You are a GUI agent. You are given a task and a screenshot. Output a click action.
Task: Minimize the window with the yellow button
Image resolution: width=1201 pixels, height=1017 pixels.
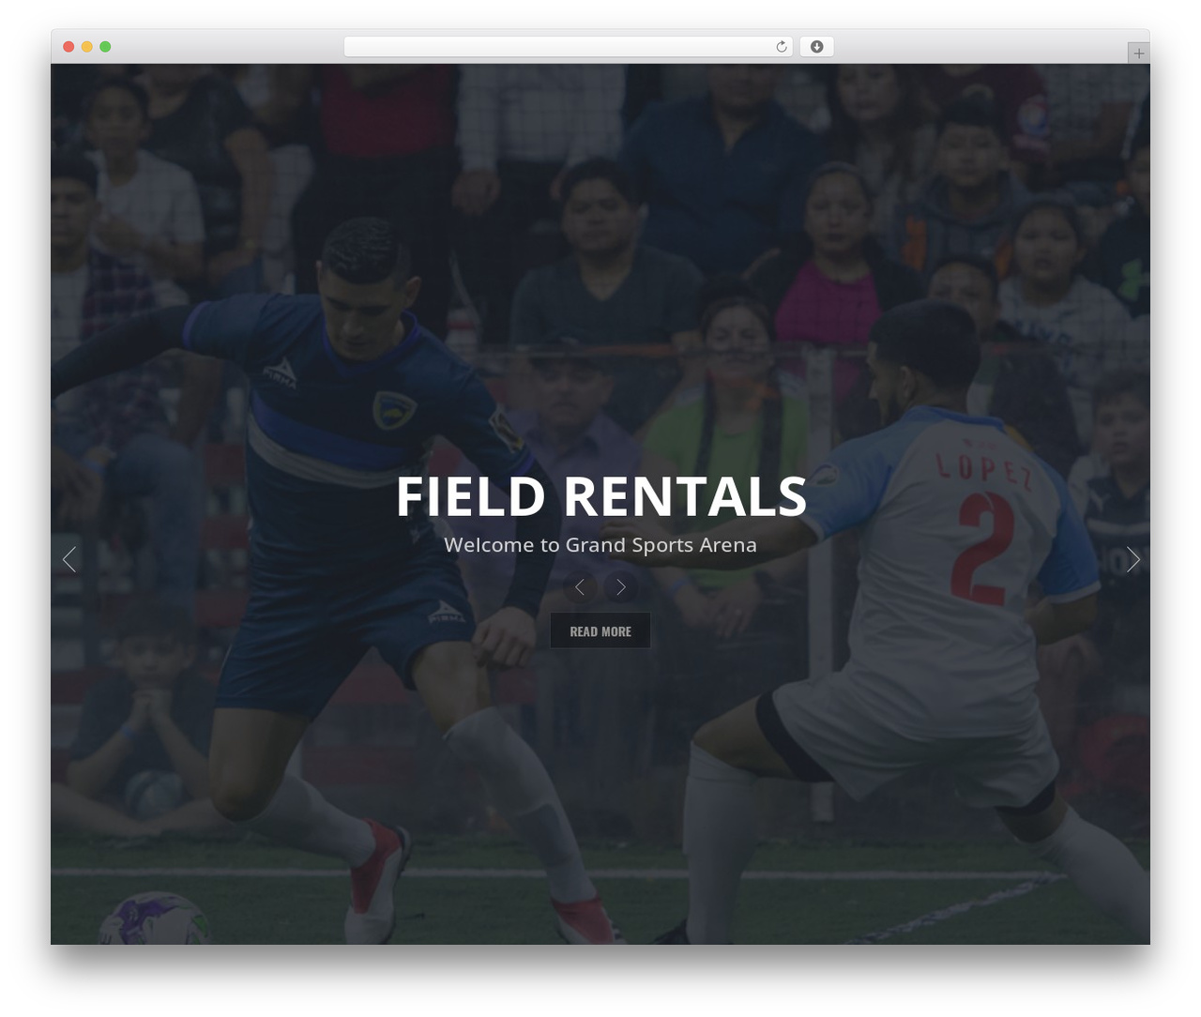click(x=86, y=47)
